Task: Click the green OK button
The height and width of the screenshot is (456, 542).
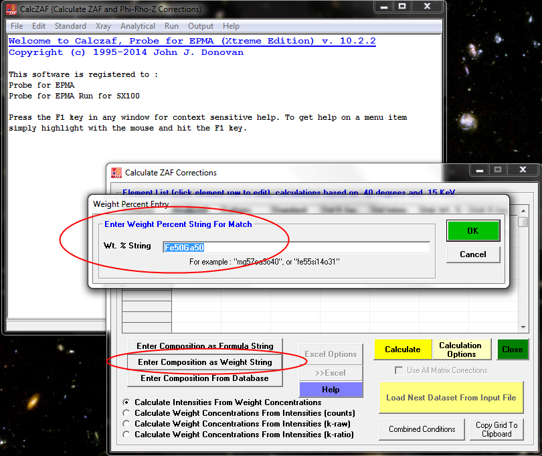Action: coord(473,231)
